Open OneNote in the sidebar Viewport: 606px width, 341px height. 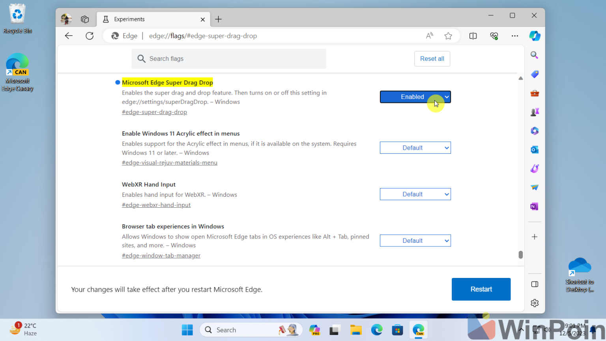pos(535,206)
